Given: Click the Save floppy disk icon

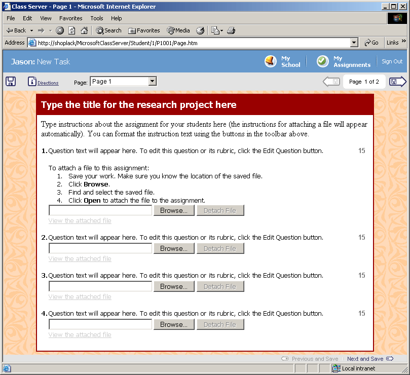Looking at the screenshot, I should (x=11, y=82).
